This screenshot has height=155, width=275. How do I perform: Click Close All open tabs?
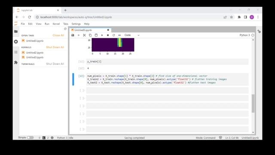(58, 35)
